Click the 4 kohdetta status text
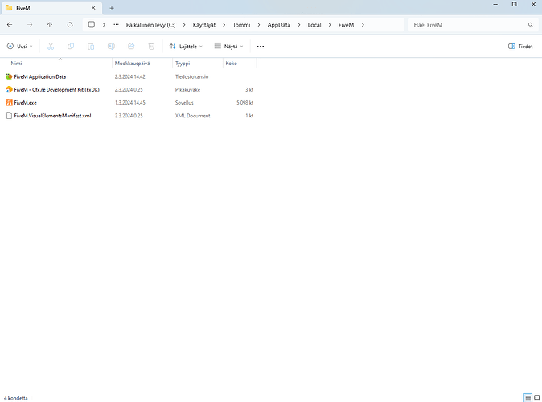The width and height of the screenshot is (542, 402). click(16, 398)
